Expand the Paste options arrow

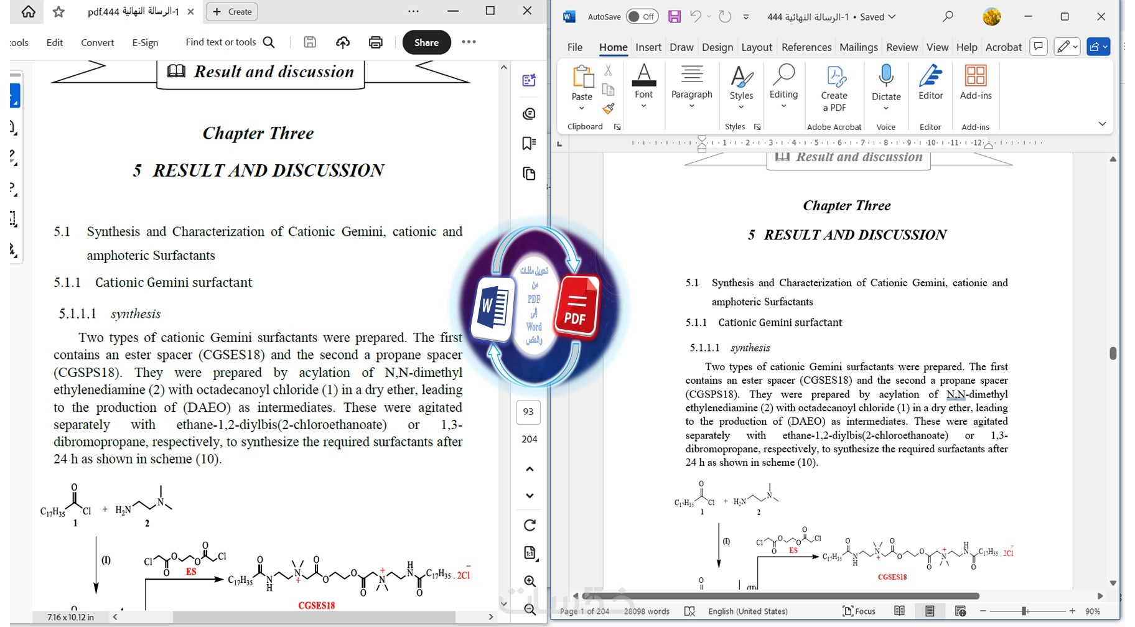(582, 108)
